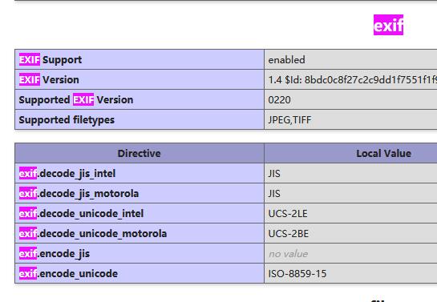Image resolution: width=437 pixels, height=302 pixels.
Task: Select the exif.encode_jis directive
Action: tap(55, 254)
